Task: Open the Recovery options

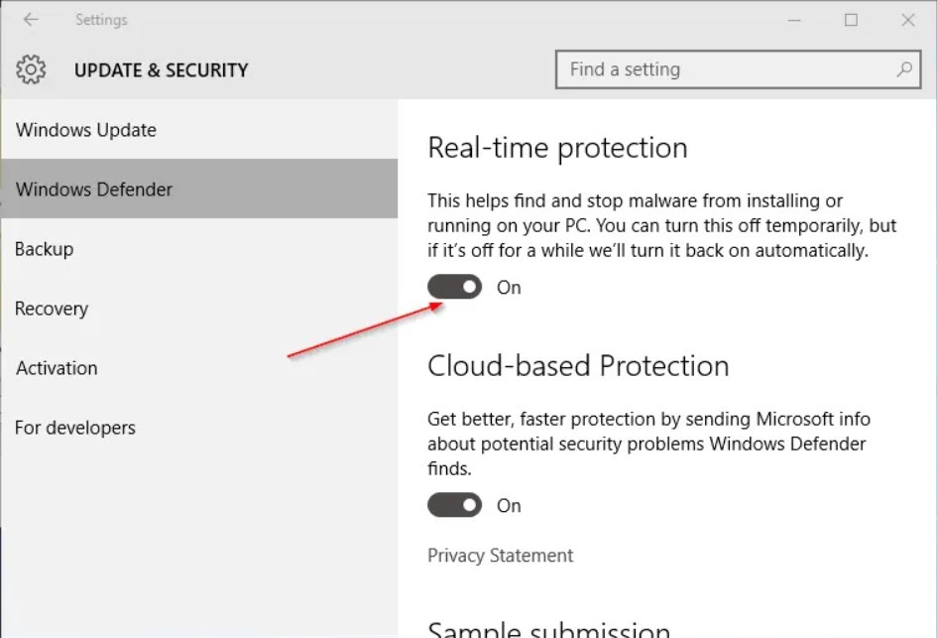Action: (x=52, y=309)
